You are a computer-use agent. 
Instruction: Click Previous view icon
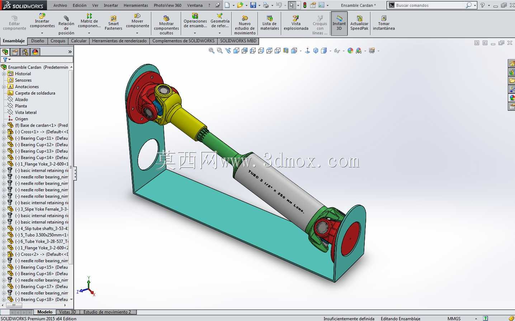228,51
